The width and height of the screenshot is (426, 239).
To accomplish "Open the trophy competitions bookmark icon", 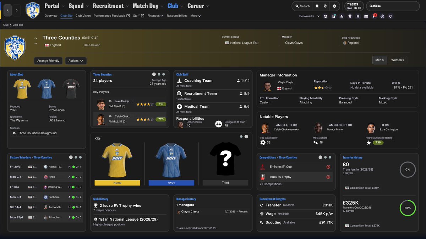I will [350, 16].
